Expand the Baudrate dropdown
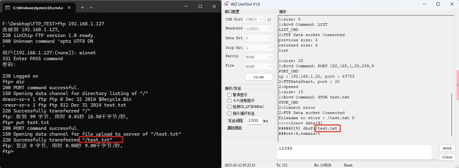459x168 pixels. (259, 28)
